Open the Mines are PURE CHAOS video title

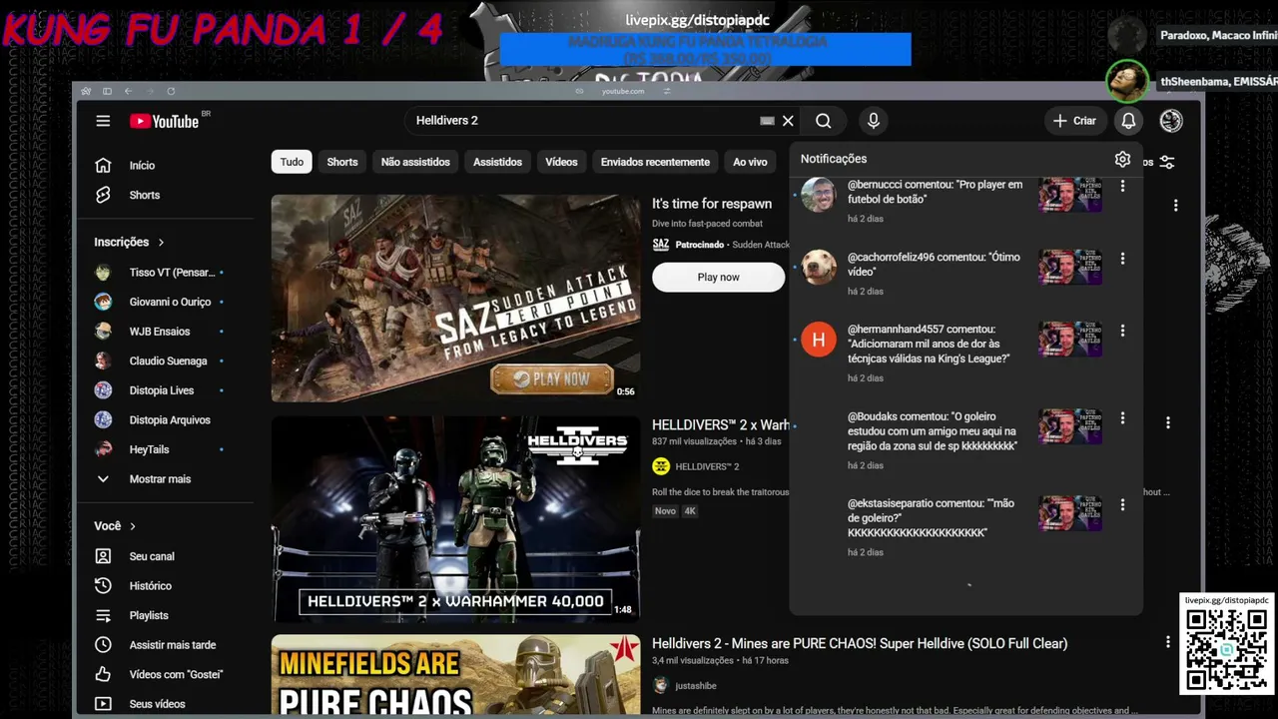pos(860,644)
